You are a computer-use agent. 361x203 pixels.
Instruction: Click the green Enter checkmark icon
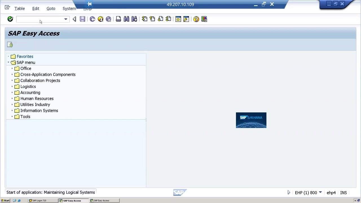click(x=10, y=19)
